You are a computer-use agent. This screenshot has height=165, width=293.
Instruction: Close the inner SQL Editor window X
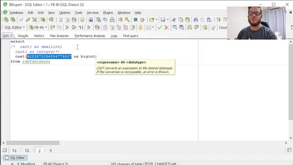pos(291,12)
